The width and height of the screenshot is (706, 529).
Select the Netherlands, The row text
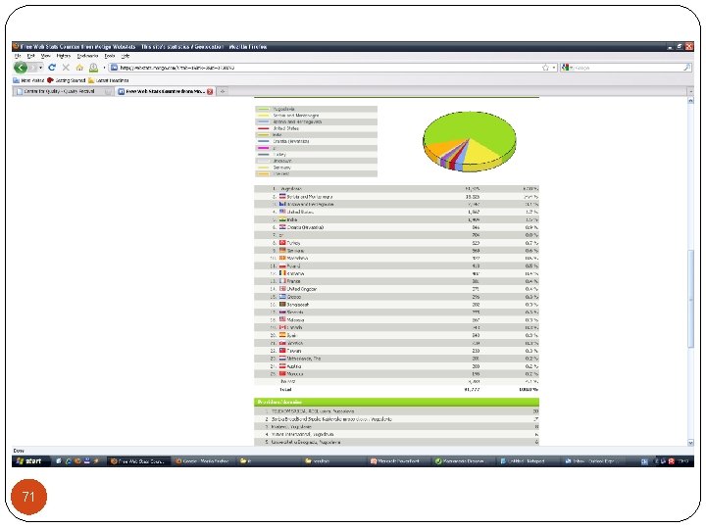click(304, 359)
